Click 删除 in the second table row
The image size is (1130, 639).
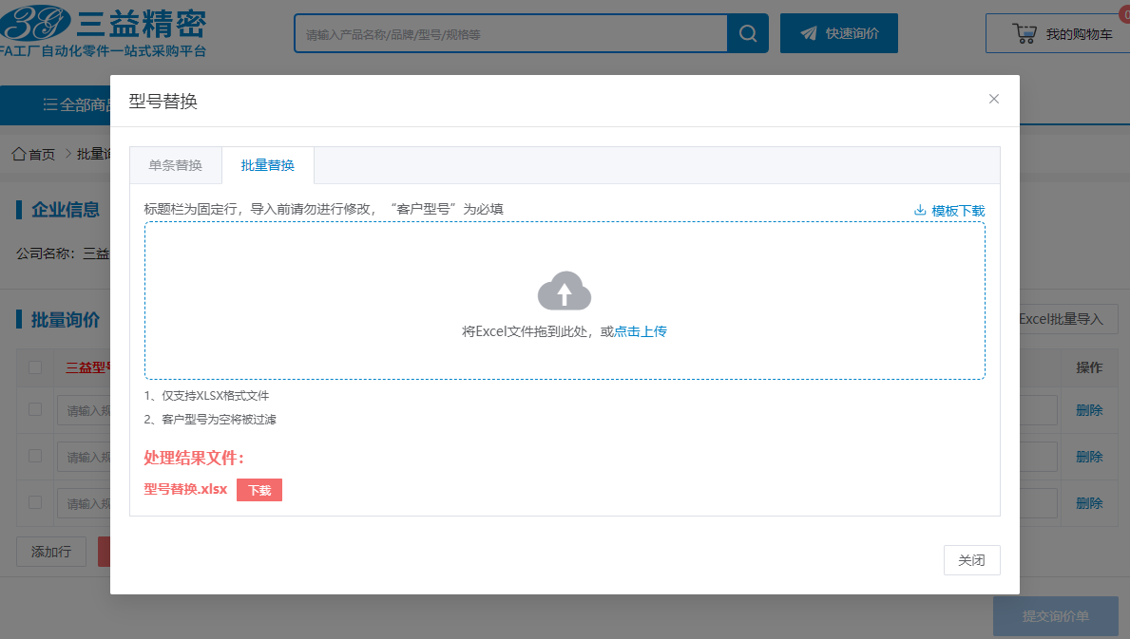tap(1089, 457)
